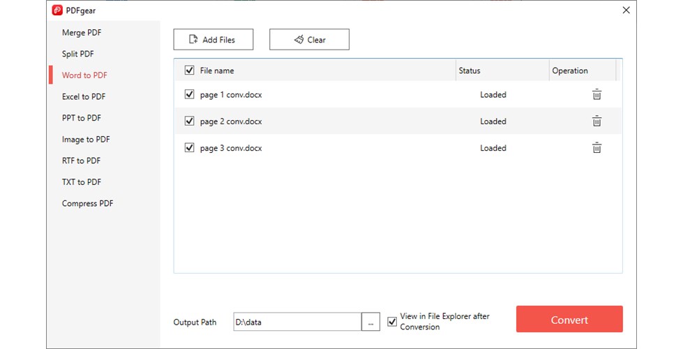Click the Output Path text field
This screenshot has height=349, width=683.
[297, 322]
